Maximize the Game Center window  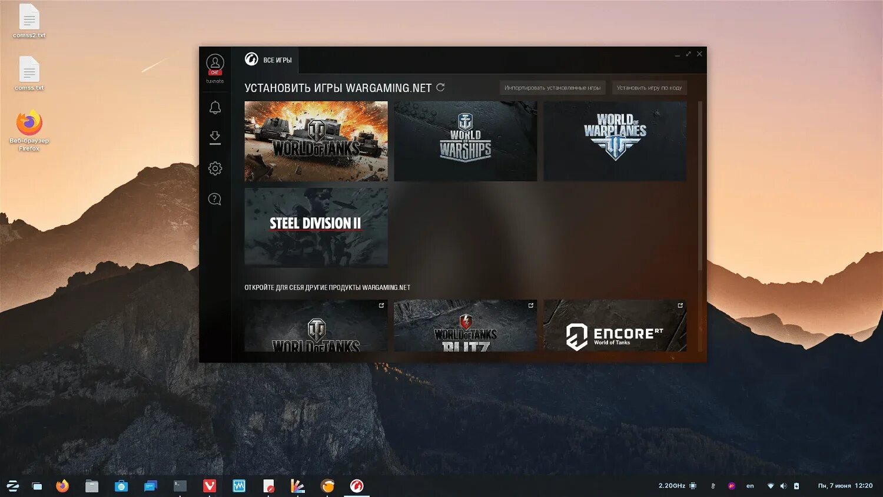[x=688, y=54]
